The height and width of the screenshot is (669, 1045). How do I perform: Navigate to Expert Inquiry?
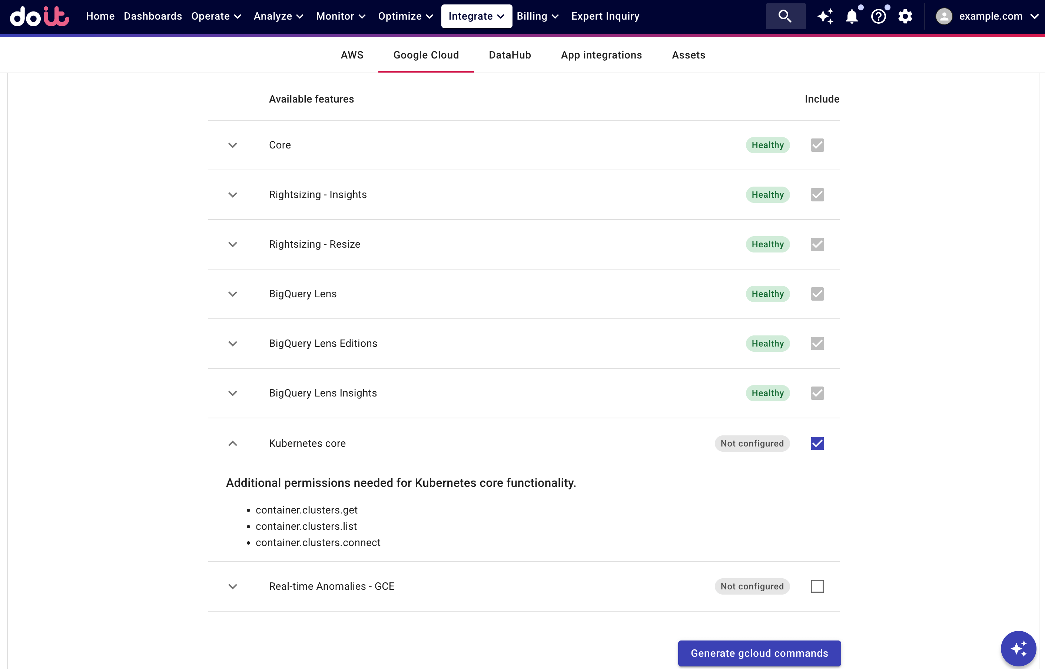click(x=605, y=16)
